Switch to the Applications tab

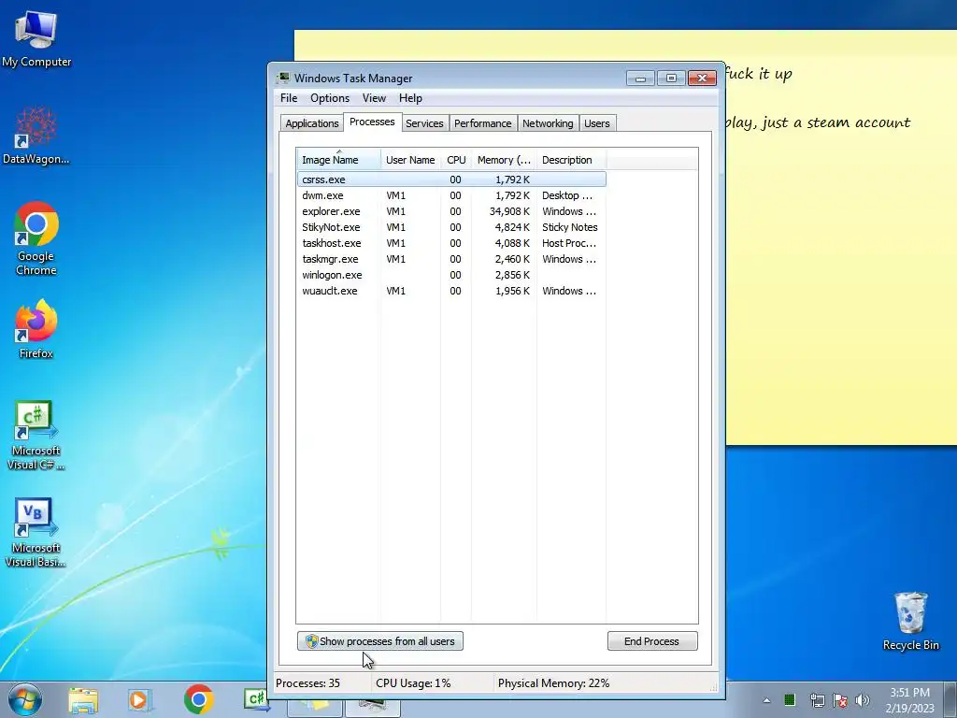click(312, 123)
